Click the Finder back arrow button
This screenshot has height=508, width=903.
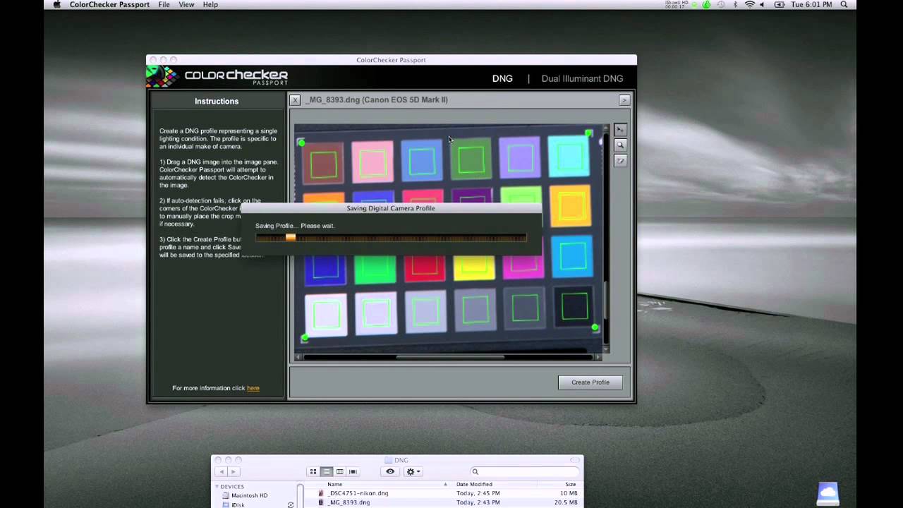tap(222, 471)
